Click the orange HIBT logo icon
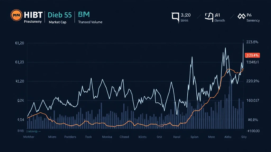This screenshot has height=152, width=271. pos(16,15)
